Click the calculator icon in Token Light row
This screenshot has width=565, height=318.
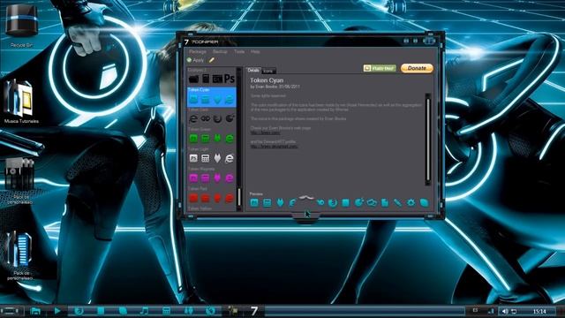pos(206,158)
